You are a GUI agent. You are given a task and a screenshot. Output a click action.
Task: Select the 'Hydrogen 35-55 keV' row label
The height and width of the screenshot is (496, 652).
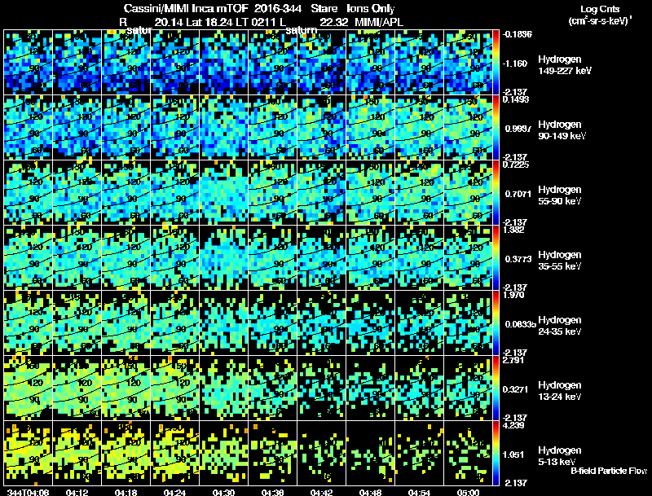[x=560, y=260]
